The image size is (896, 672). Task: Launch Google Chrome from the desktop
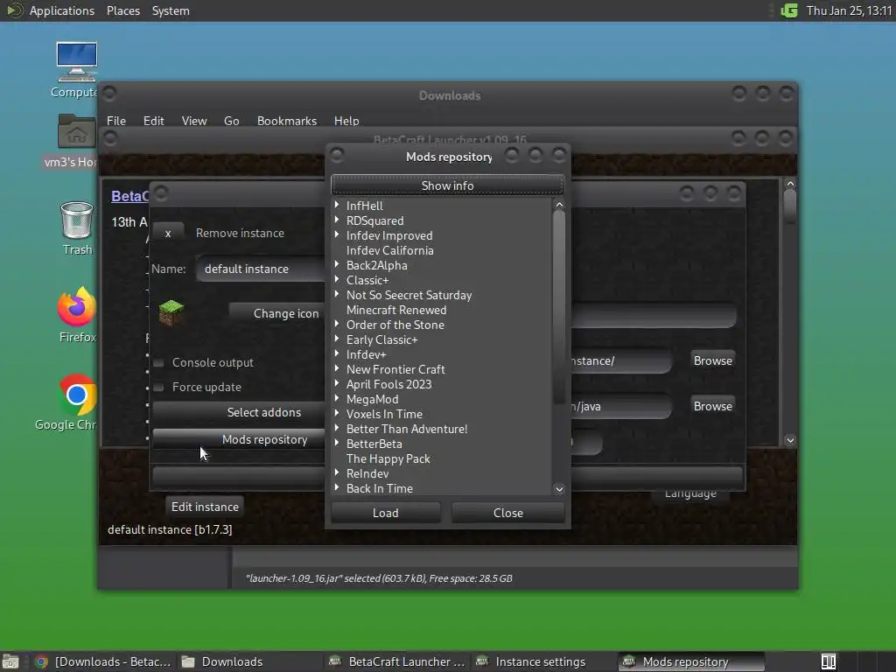77,395
